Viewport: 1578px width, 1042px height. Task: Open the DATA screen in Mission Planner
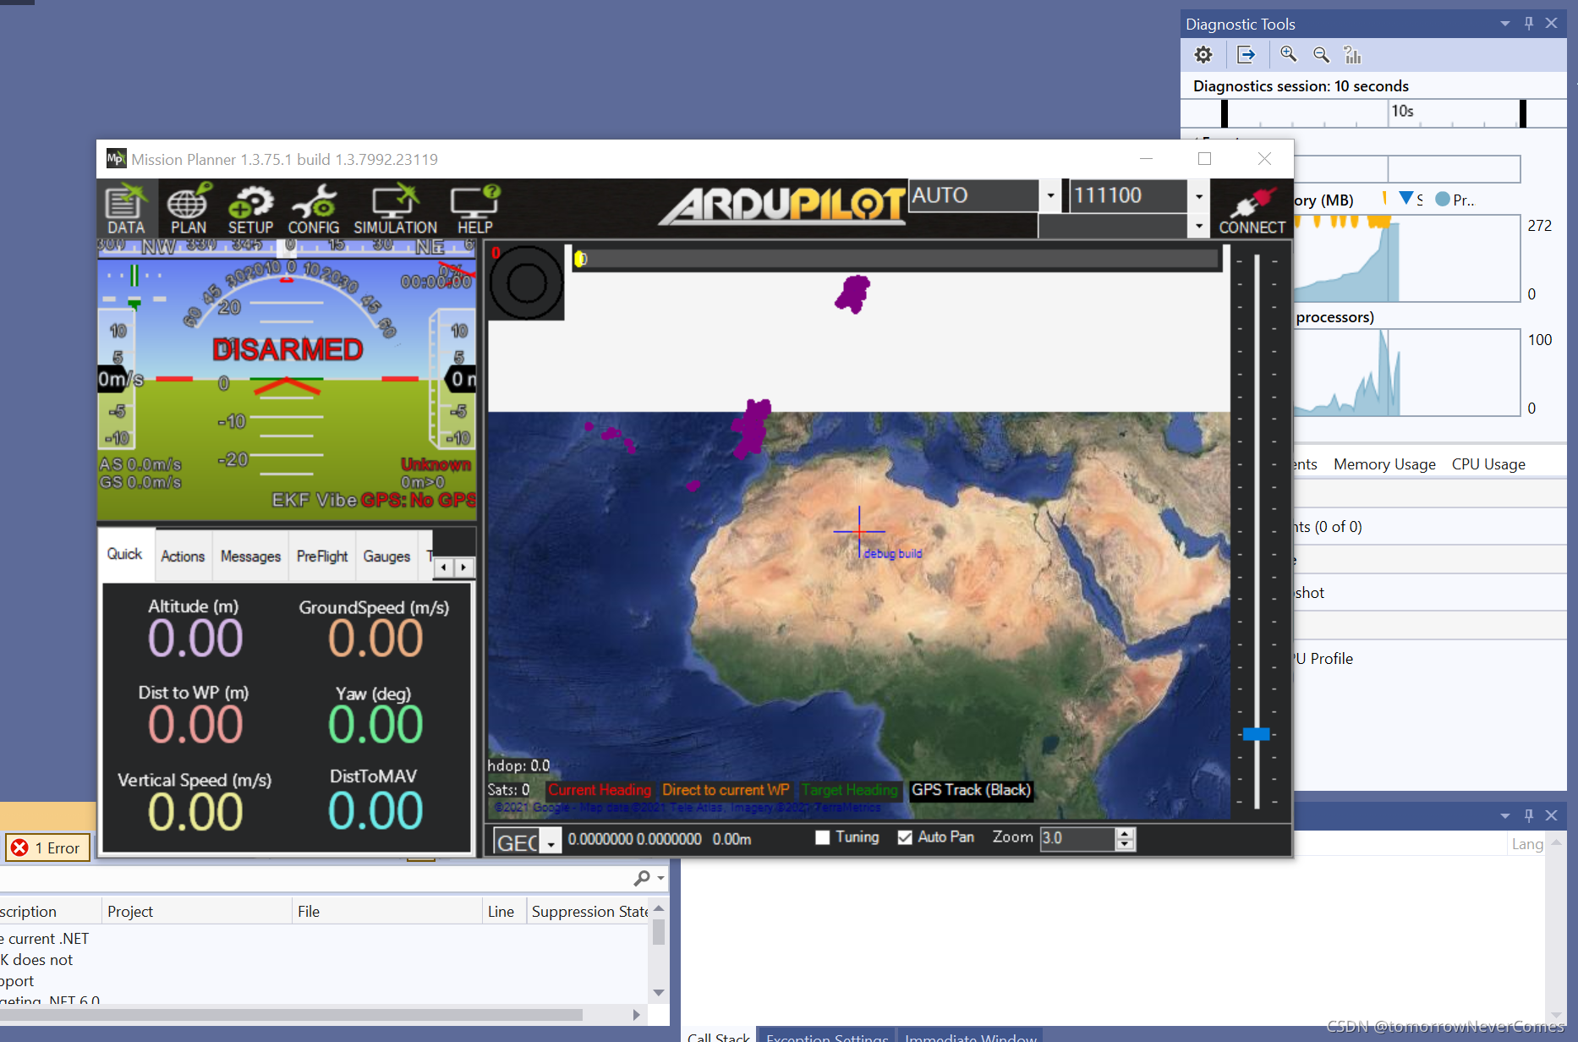[126, 208]
